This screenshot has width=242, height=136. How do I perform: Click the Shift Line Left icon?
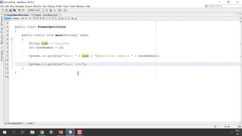click(x=59, y=19)
